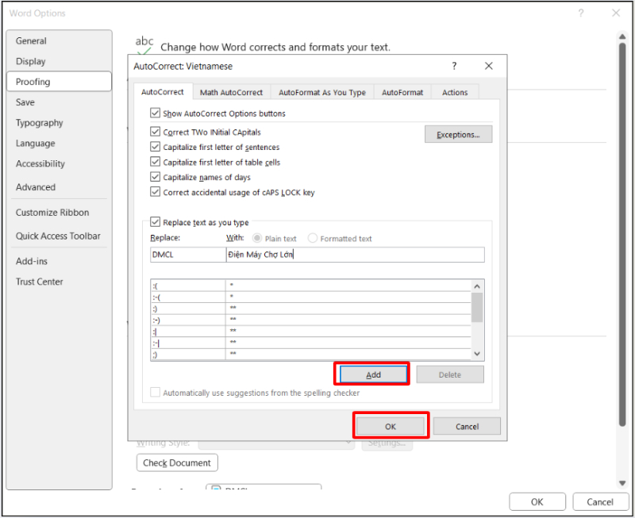Switch to the Actions tab
Screen dimensions: 635x518
point(455,93)
